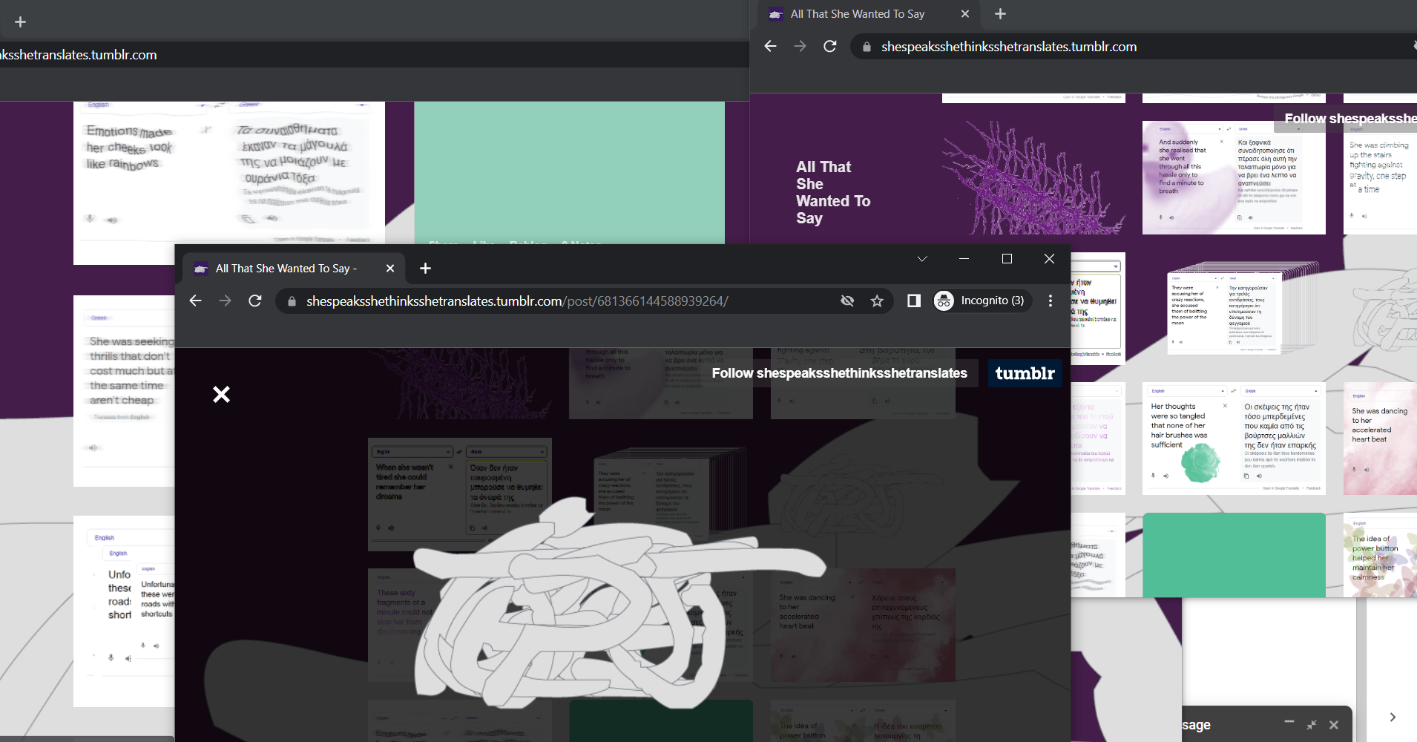The image size is (1417, 742).
Task: Go back in the Incognito window
Action: click(195, 301)
